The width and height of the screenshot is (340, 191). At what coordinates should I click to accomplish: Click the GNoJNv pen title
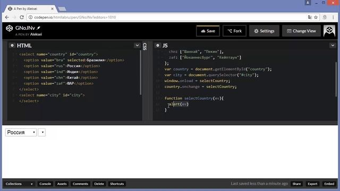(25, 28)
